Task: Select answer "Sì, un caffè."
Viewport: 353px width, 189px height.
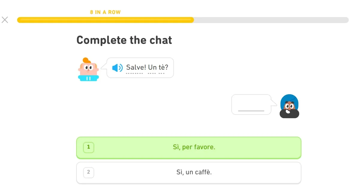Action: tap(194, 172)
